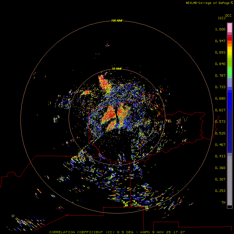
Task: Select the 0.360 legend value
Action: click(x=220, y=168)
